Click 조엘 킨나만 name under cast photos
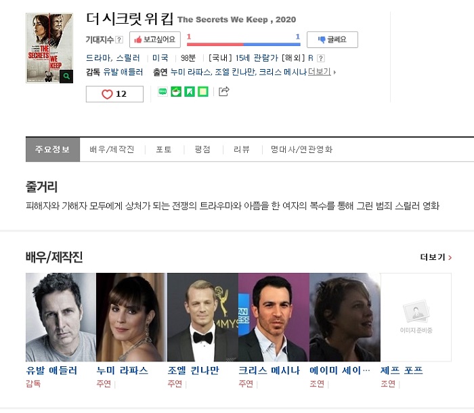The height and width of the screenshot is (413, 474). click(x=193, y=370)
